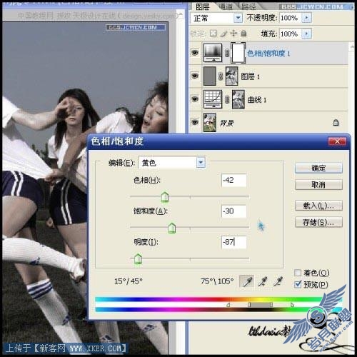Expand the 填充 fill arrow

point(306,34)
